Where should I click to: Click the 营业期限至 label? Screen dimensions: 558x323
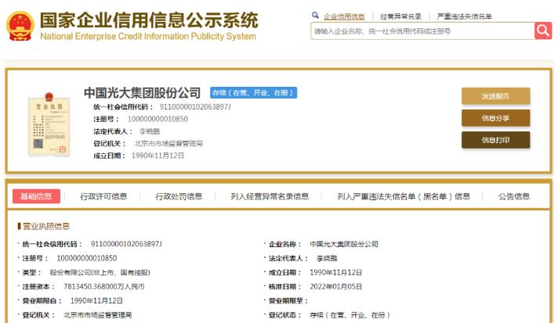coord(288,300)
